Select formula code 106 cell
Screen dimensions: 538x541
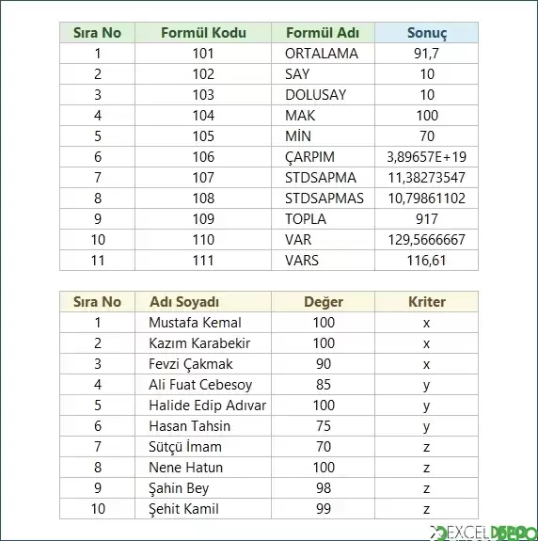pos(203,157)
